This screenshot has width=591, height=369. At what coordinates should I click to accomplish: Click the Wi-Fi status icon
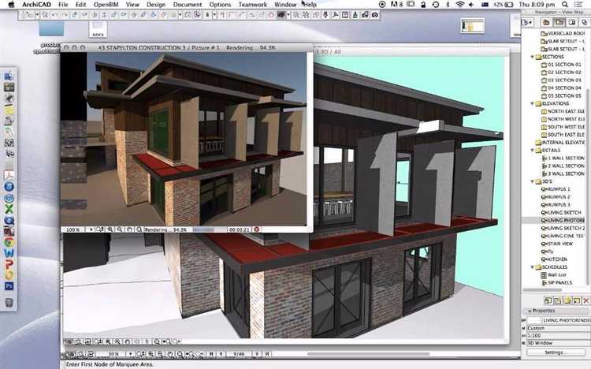pos(459,5)
